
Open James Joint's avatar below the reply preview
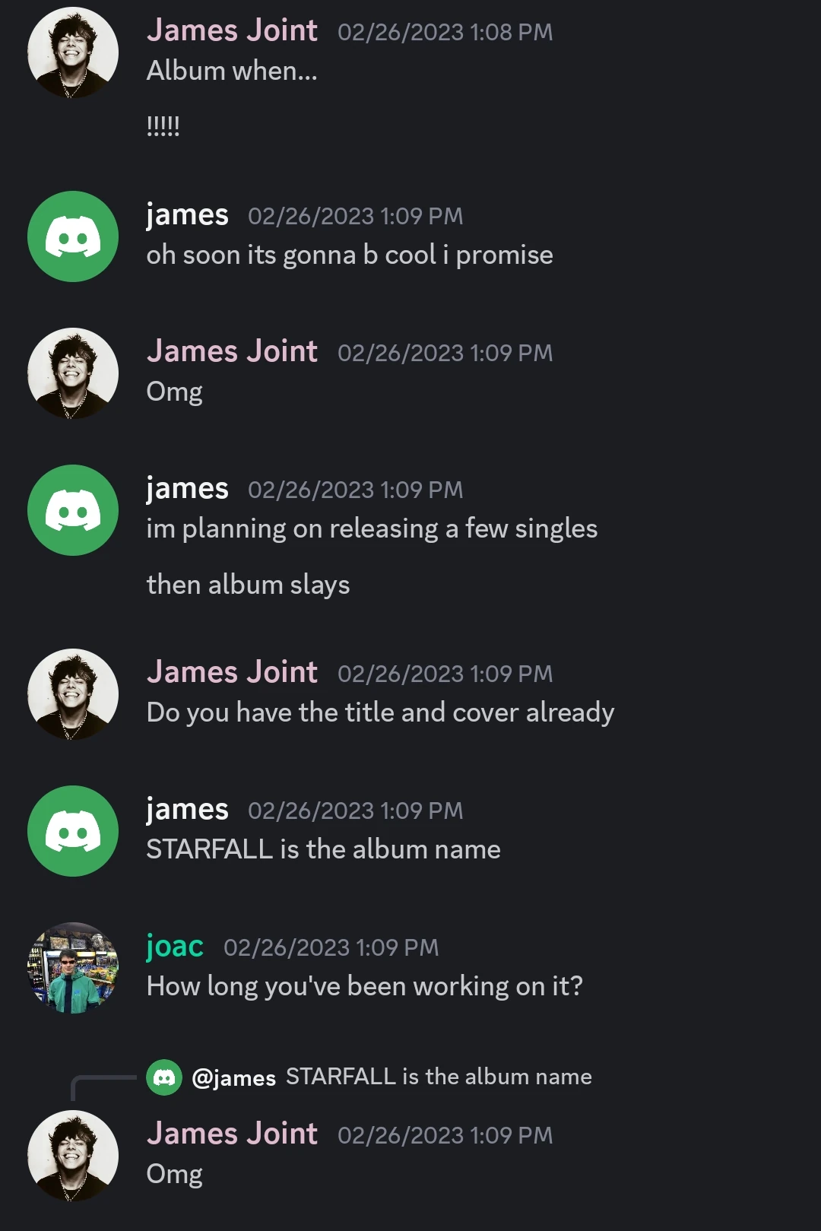[x=73, y=1156]
